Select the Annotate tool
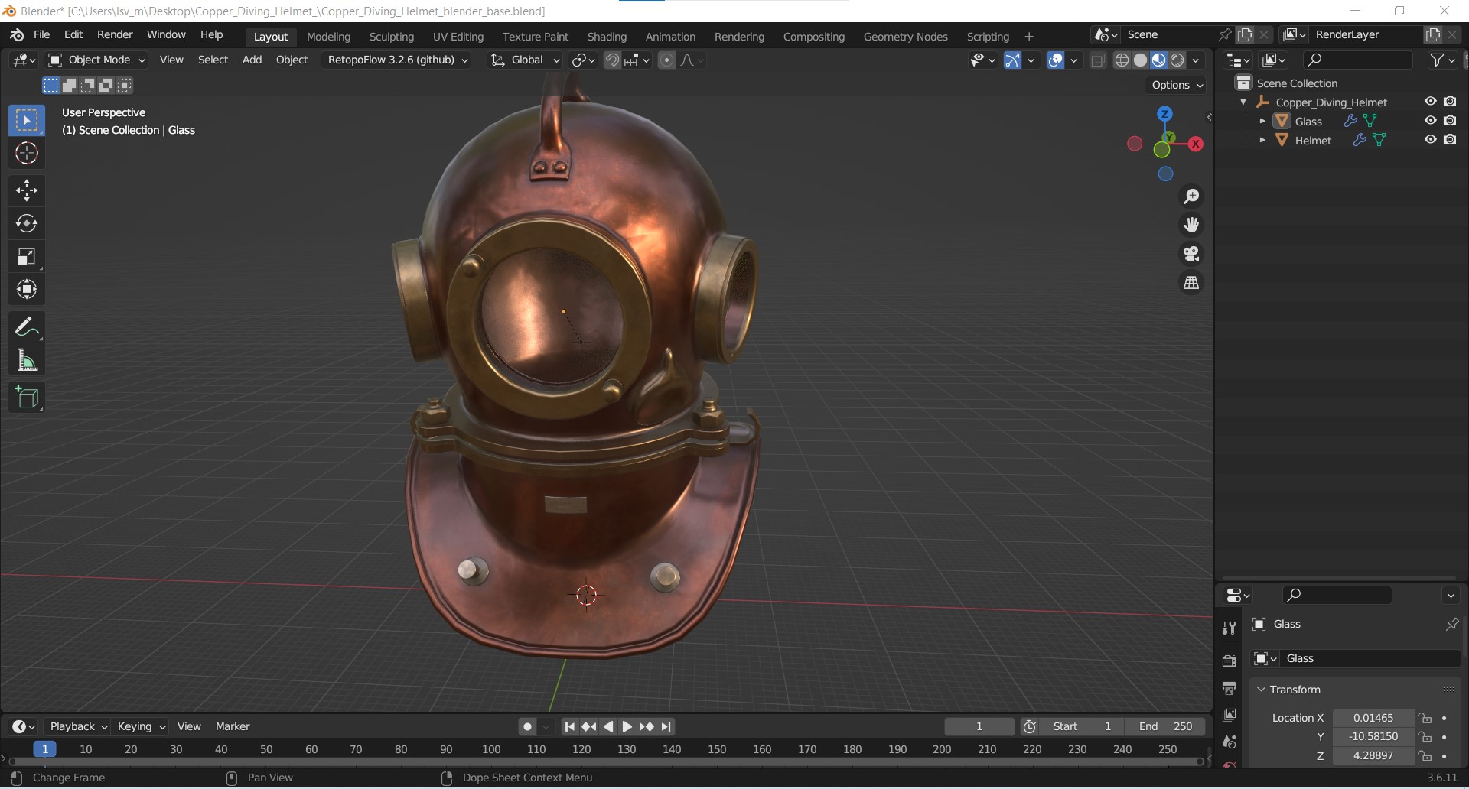Viewport: 1469px width, 789px height. [x=27, y=327]
